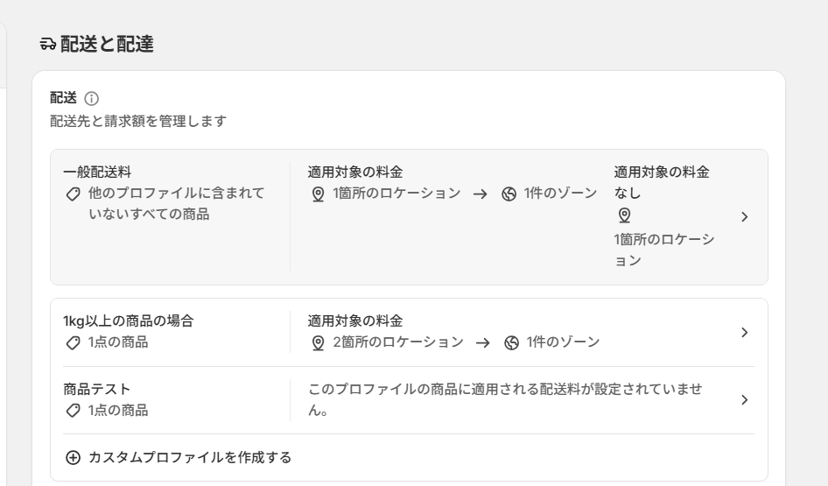Click the tag icon under 商品テスト
828x486 pixels.
coord(73,411)
